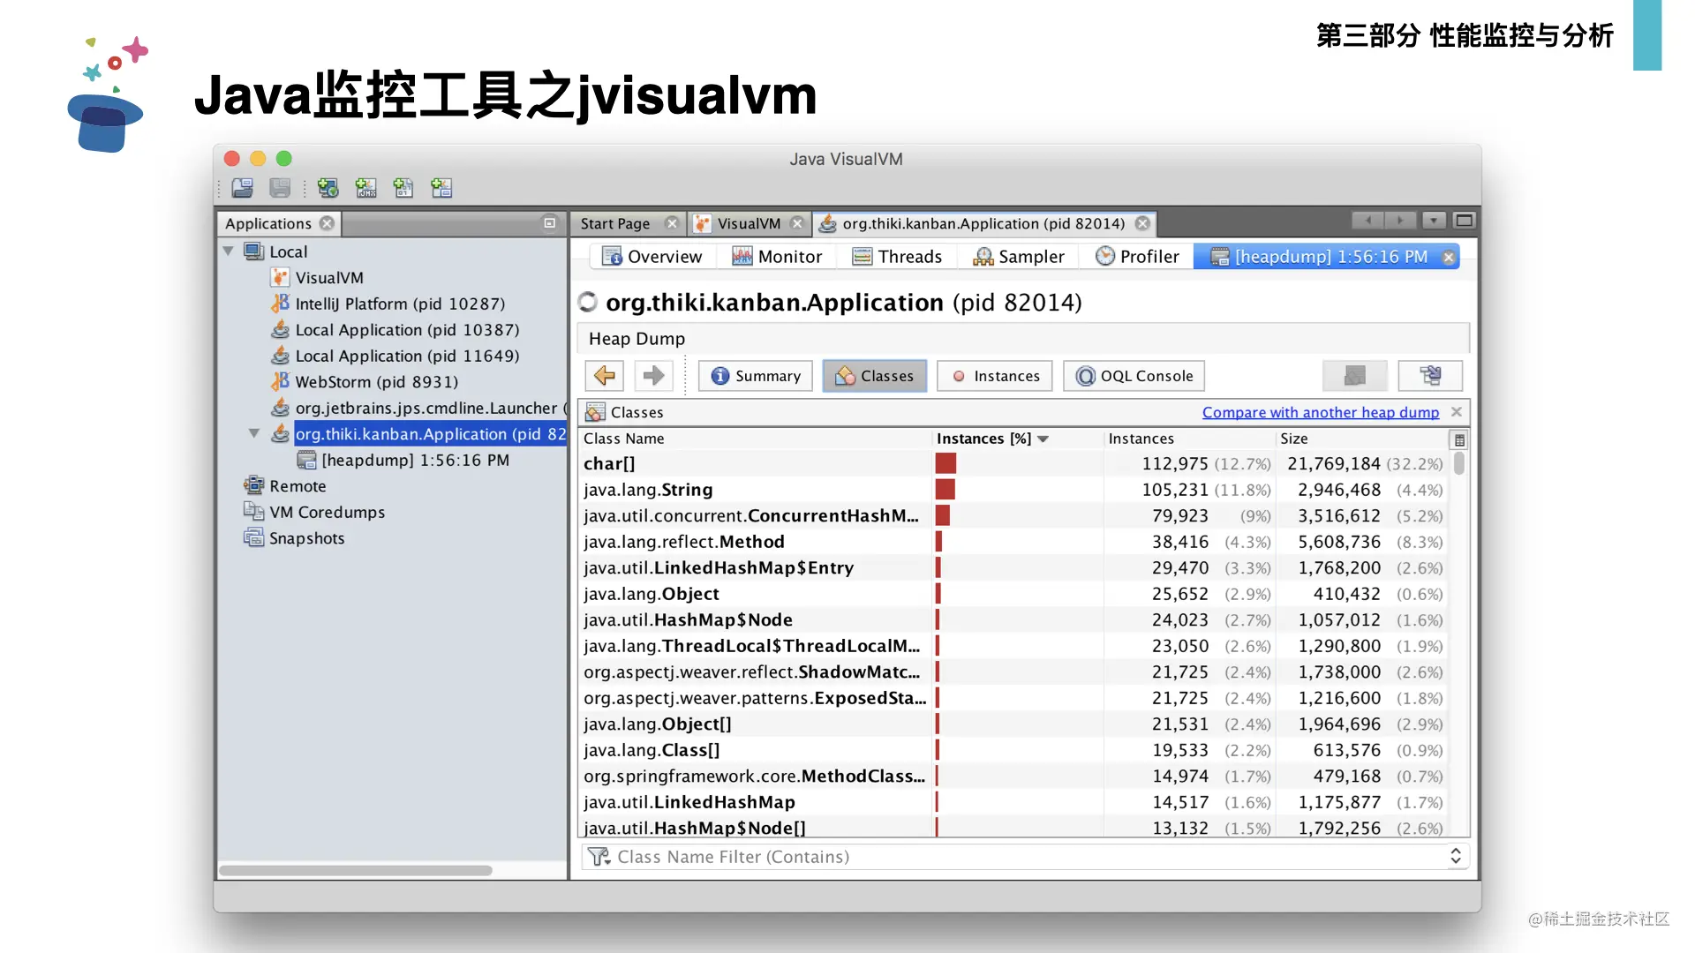Go back with the left arrow button

(x=605, y=376)
